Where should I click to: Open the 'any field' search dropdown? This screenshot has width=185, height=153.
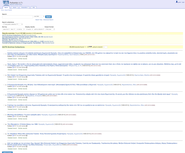click(x=39, y=16)
